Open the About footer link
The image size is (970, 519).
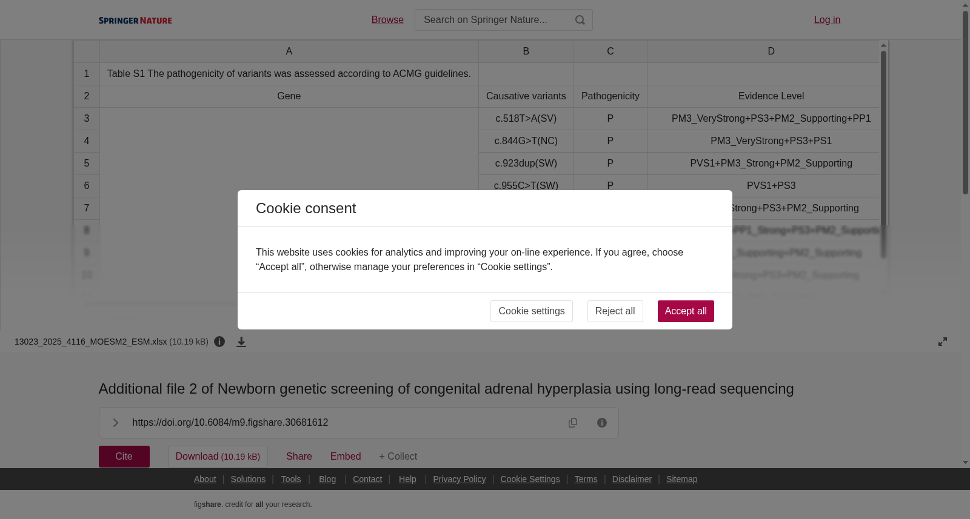point(205,479)
